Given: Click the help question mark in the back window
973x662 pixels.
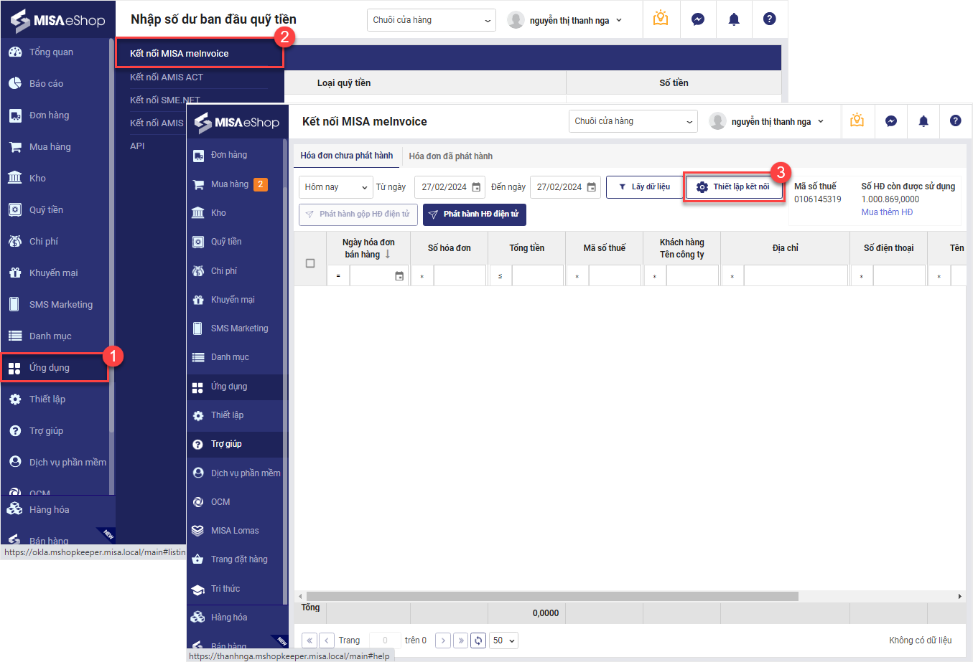Looking at the screenshot, I should [x=770, y=19].
